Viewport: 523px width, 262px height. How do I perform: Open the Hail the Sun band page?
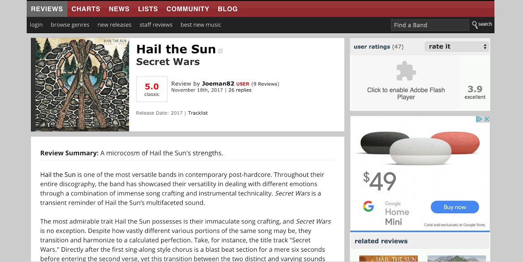coord(176,49)
